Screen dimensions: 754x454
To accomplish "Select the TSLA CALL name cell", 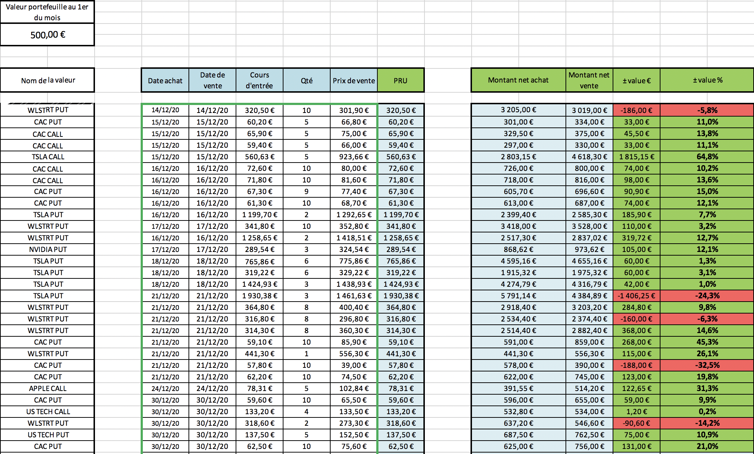I will [x=47, y=157].
